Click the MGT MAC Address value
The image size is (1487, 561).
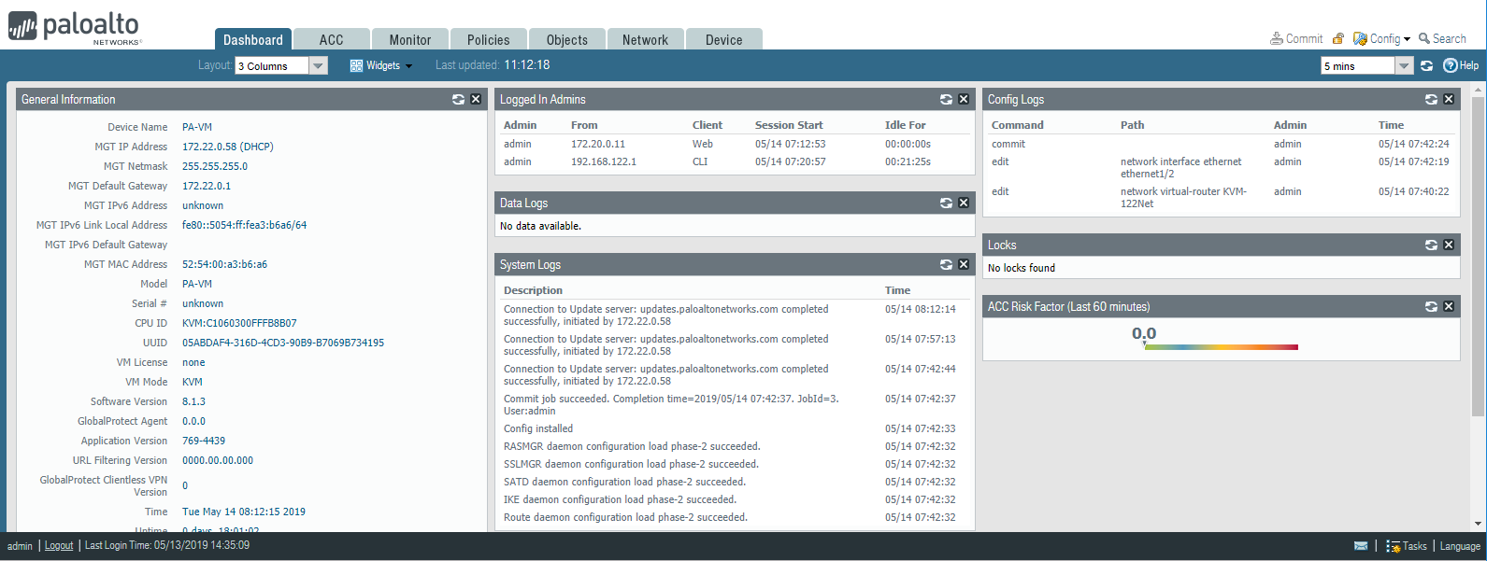coord(224,264)
